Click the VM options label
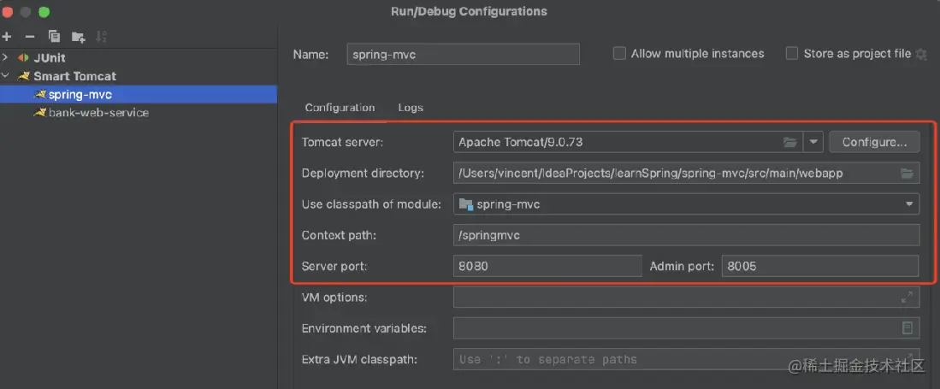Viewport: 940px width, 389px height. [x=334, y=297]
